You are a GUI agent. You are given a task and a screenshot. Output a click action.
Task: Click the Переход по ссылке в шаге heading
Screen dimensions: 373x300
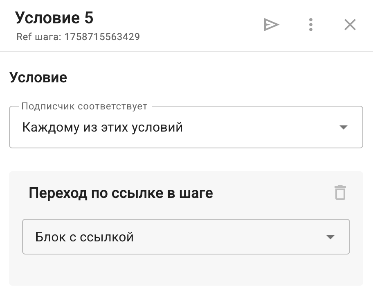(x=121, y=193)
